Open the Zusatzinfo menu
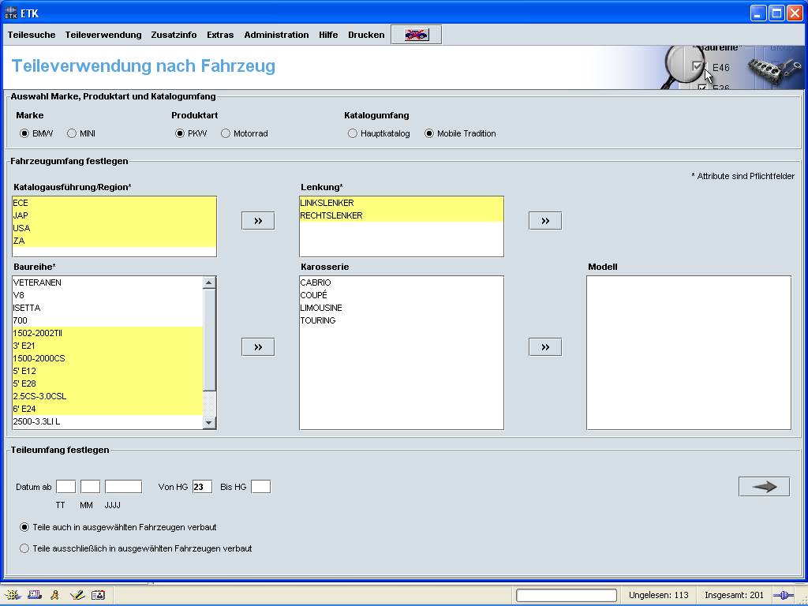 [174, 35]
